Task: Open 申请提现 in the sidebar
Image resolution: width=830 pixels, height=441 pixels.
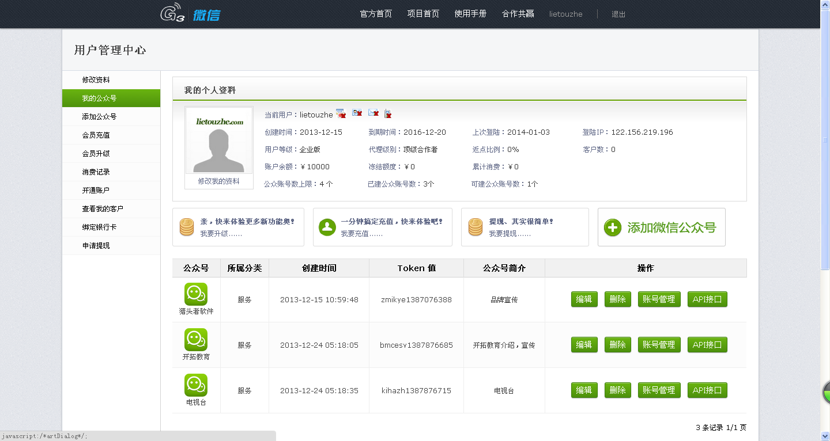Action: click(x=111, y=246)
